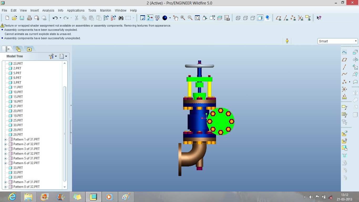The image size is (359, 202).
Task: Toggle coordinate systems display
Action: pyautogui.click(x=301, y=18)
